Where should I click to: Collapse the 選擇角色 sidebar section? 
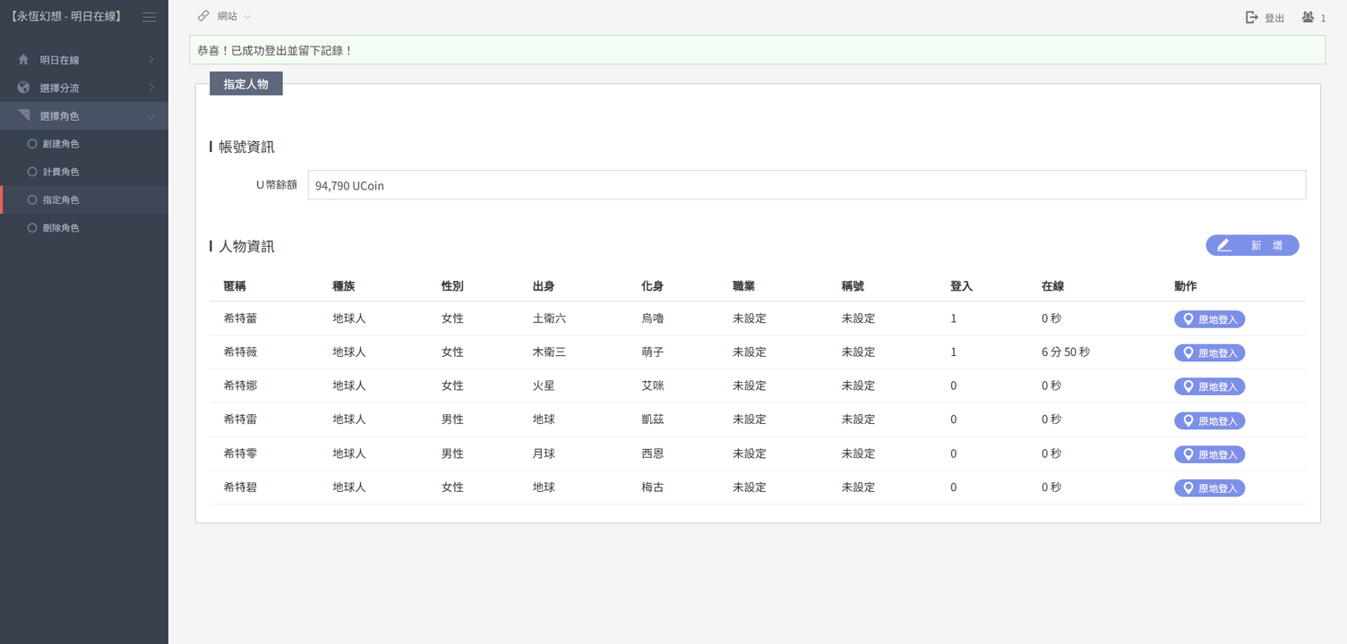[x=84, y=116]
